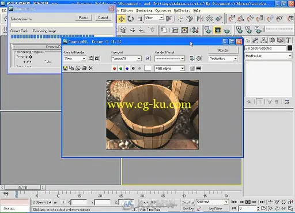Click the Clone Rendered Frame Window icon
The height and width of the screenshot is (213, 295).
78,68
